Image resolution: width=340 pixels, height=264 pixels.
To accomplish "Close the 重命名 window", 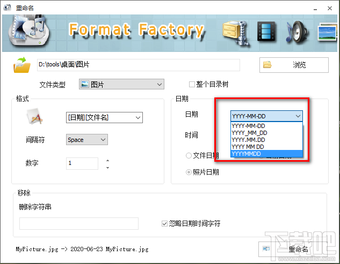I will point(330,8).
